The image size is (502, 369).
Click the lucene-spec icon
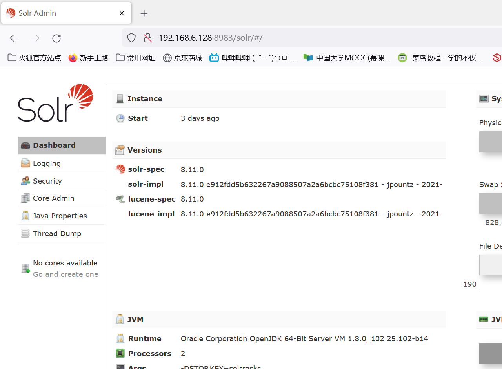(120, 199)
